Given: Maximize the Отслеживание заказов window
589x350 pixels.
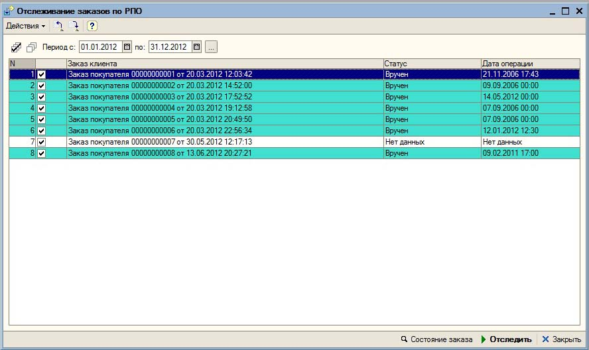Looking at the screenshot, I should click(565, 11).
